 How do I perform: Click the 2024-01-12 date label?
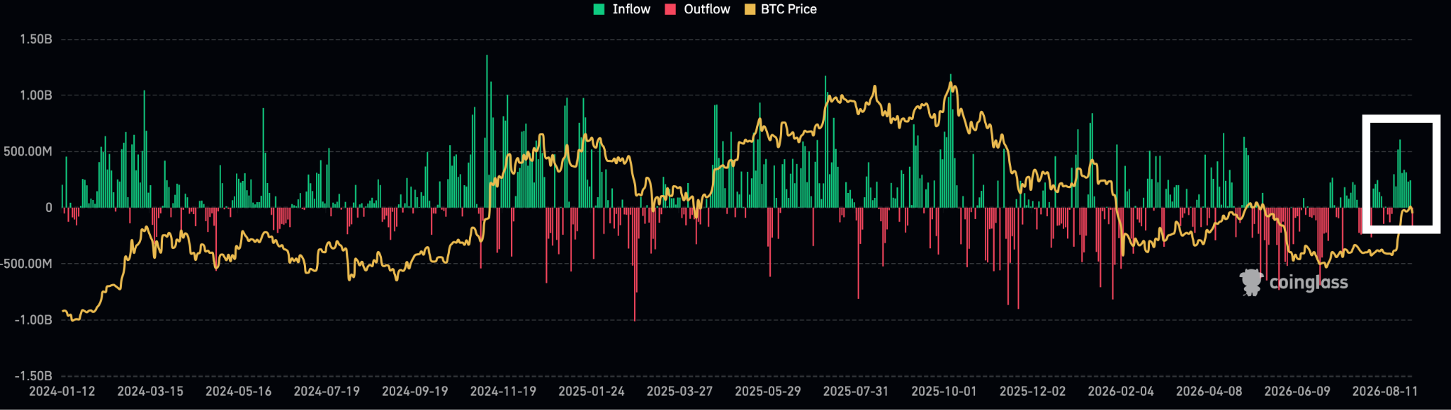click(x=62, y=391)
